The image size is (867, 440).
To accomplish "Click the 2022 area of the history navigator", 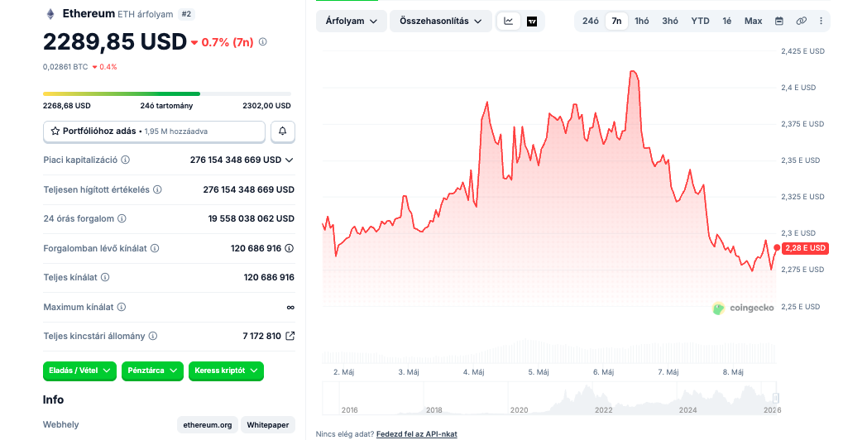I will (x=603, y=409).
